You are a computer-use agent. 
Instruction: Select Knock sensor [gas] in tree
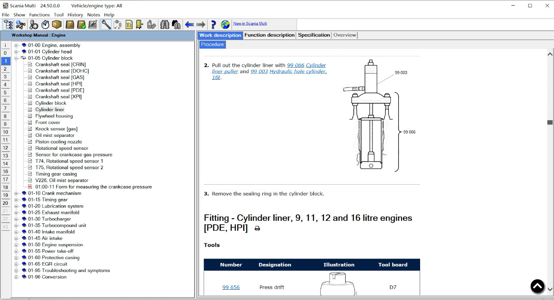(x=56, y=129)
